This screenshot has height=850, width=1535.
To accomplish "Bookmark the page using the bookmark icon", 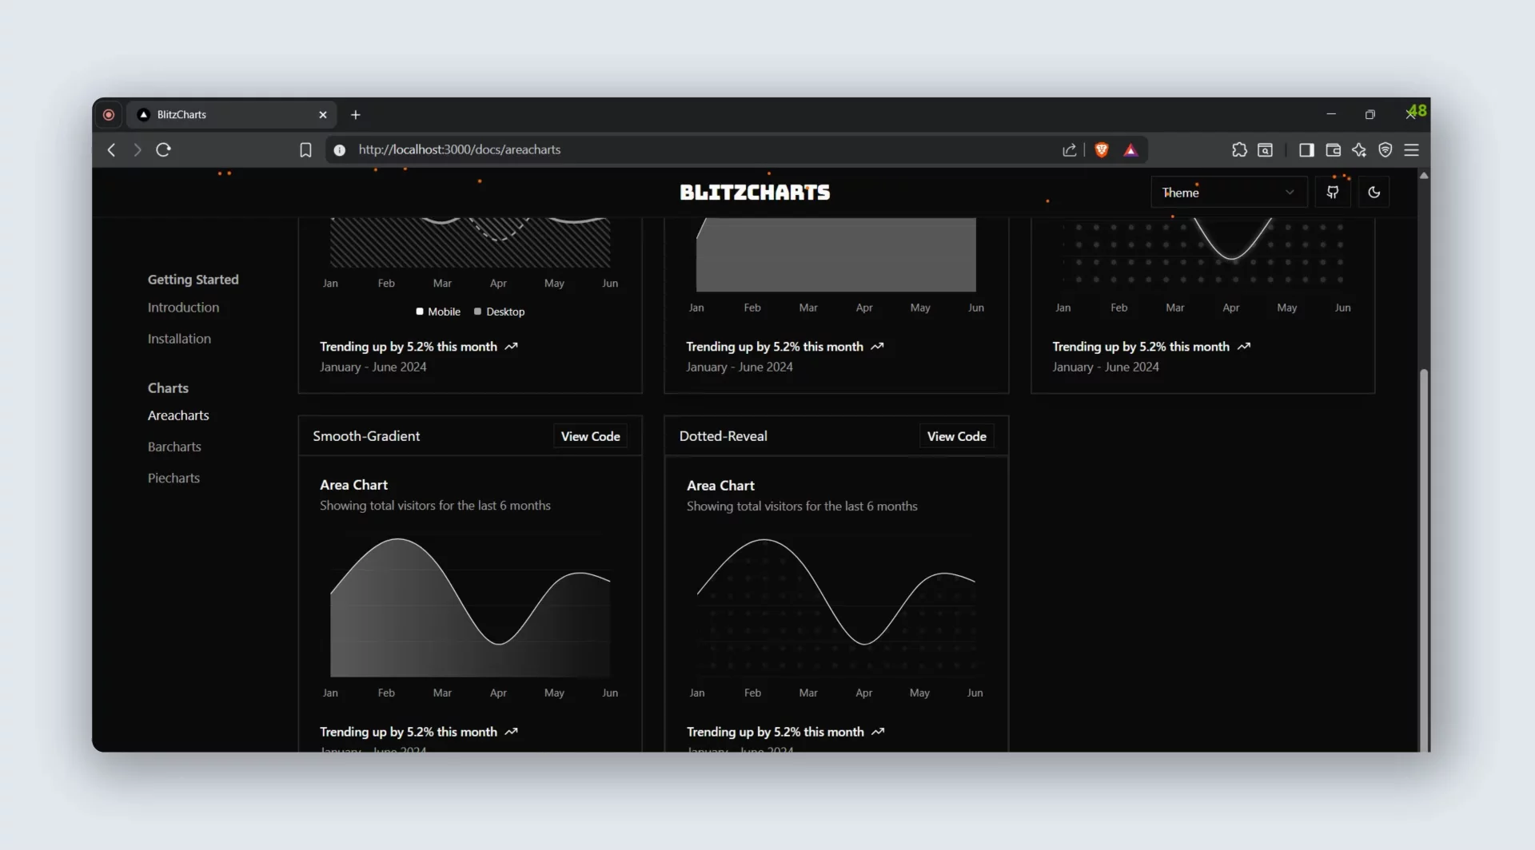I will (305, 149).
